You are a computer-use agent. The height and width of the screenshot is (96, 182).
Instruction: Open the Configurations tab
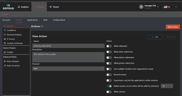[59, 20]
